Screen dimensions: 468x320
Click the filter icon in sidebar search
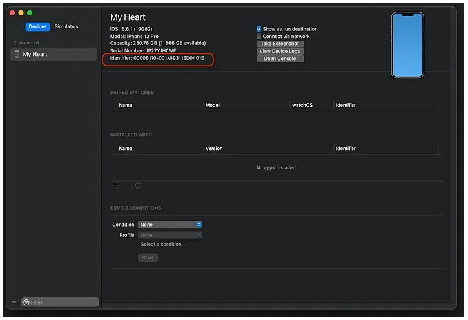[26, 303]
